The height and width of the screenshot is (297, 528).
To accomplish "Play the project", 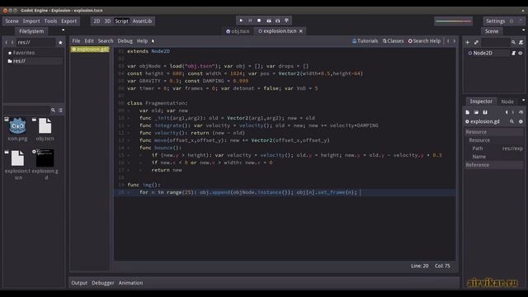I will click(x=241, y=21).
